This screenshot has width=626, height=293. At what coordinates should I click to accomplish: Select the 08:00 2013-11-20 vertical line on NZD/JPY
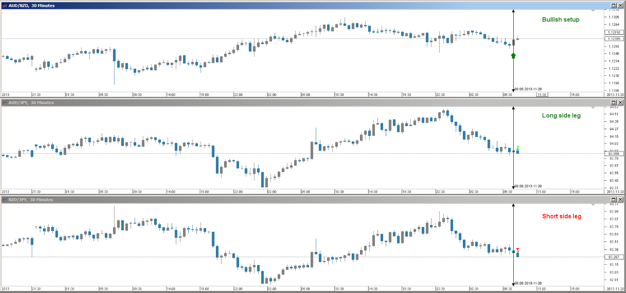tap(513, 234)
